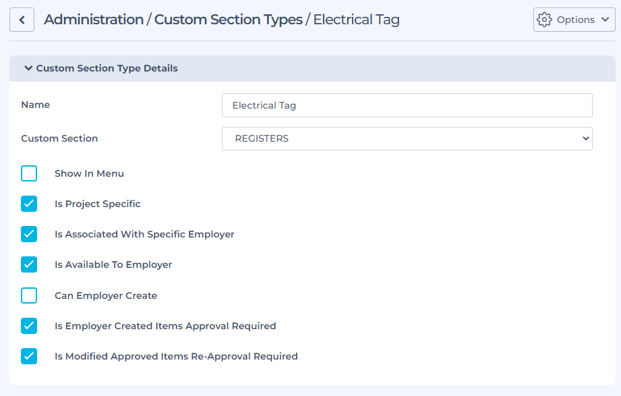Click the Show In Menu label text
621x396 pixels.
(x=89, y=173)
